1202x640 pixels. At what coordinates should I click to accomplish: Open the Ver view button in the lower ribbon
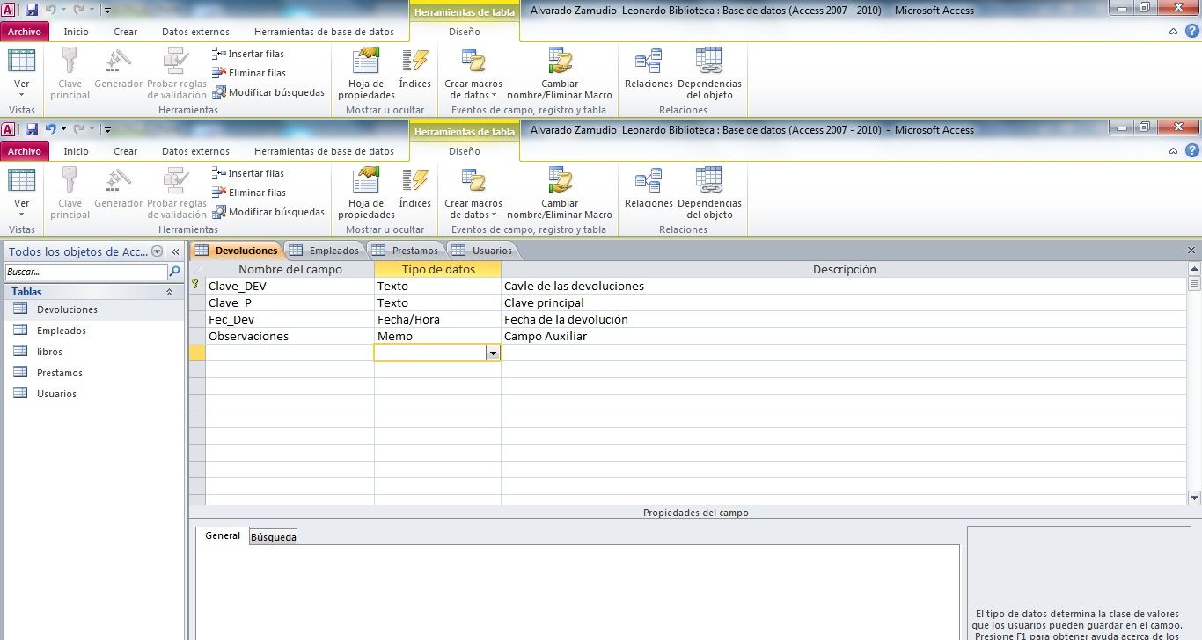(22, 193)
